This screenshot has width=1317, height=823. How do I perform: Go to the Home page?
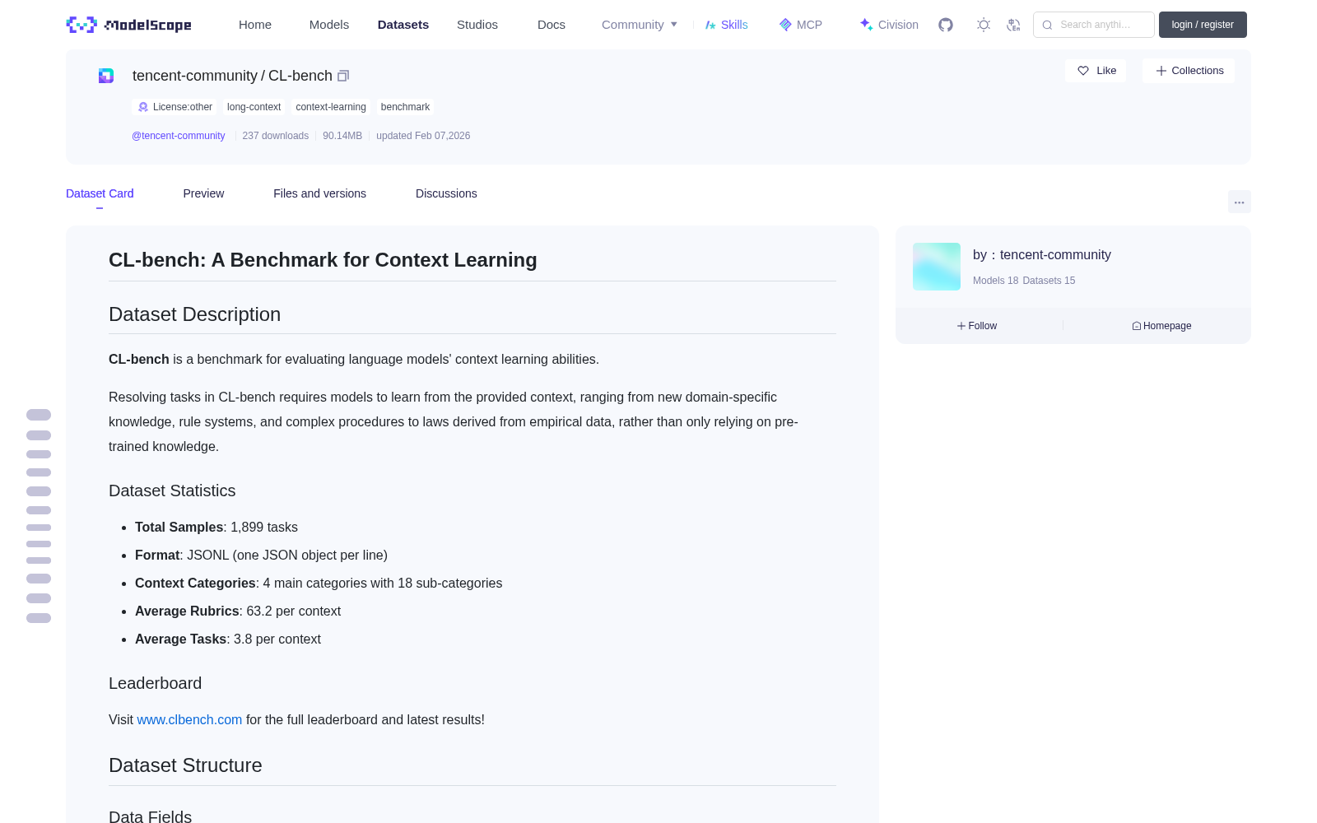[255, 25]
